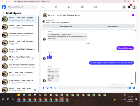Click the browser Back arrow
The image size is (140, 106).
tap(3, 1)
